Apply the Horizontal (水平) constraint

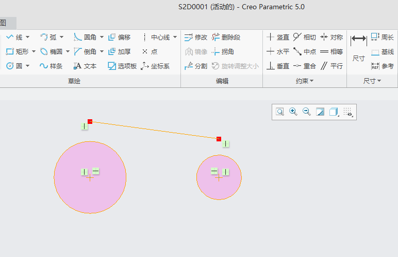[x=278, y=51]
